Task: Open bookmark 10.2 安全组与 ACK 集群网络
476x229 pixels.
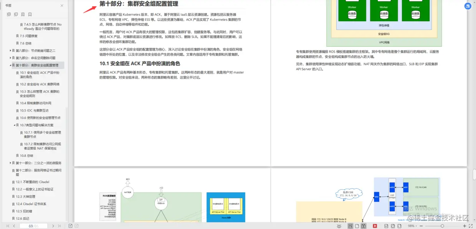Action: point(40,84)
